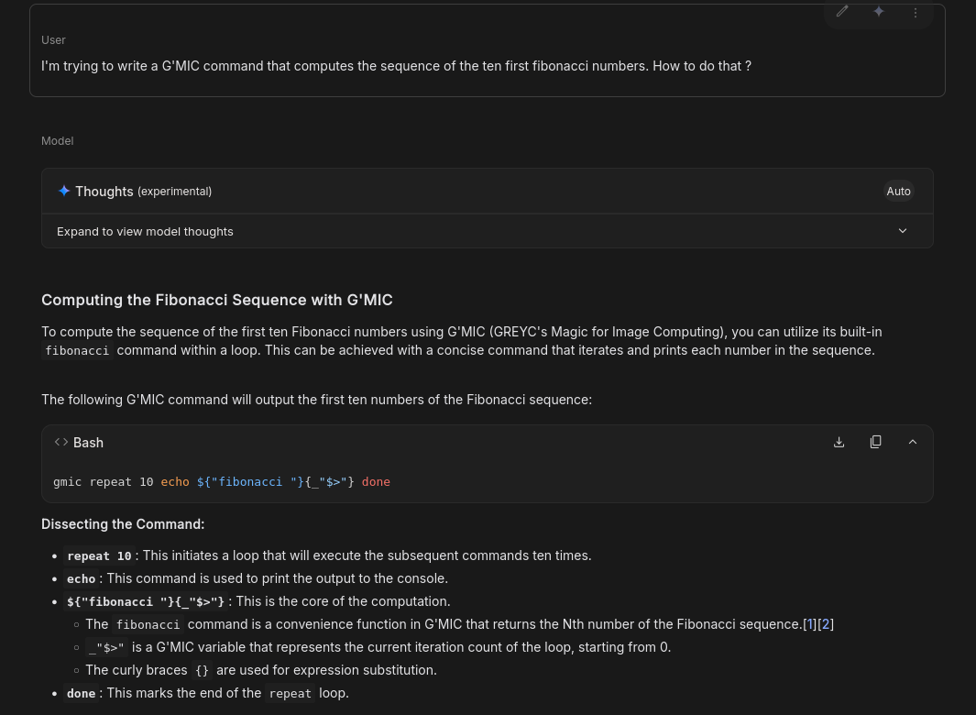Click the gmic command code line
Screen dimensions: 976x715
222,481
